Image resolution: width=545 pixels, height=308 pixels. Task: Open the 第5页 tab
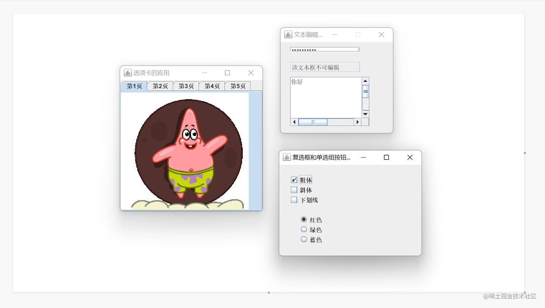(x=237, y=86)
